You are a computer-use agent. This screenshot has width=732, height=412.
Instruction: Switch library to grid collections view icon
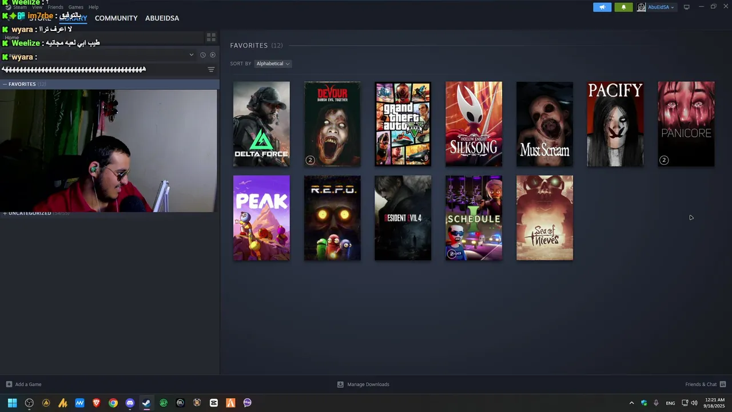[211, 38]
